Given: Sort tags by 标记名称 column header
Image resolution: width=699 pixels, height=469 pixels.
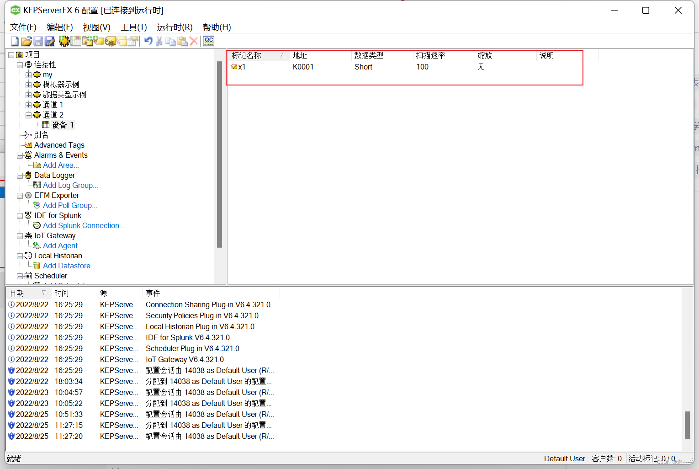Looking at the screenshot, I should (x=259, y=55).
